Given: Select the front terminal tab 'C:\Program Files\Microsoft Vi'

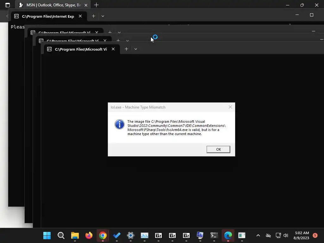Looking at the screenshot, I should coord(81,49).
